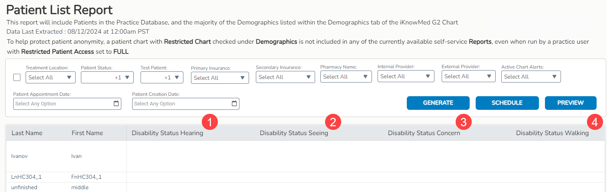This screenshot has height=192, width=607.
Task: Tick the checkbox beside Treatment Location
Action: (17, 77)
